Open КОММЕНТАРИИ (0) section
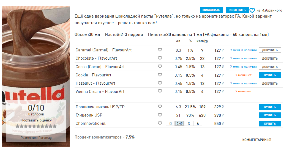 256,140
